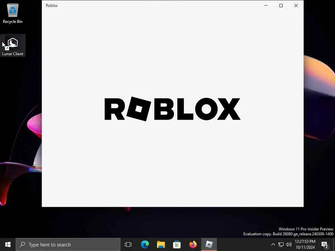Maximize the Roblox window
Viewport: 335px width, 251px height.
click(281, 5)
